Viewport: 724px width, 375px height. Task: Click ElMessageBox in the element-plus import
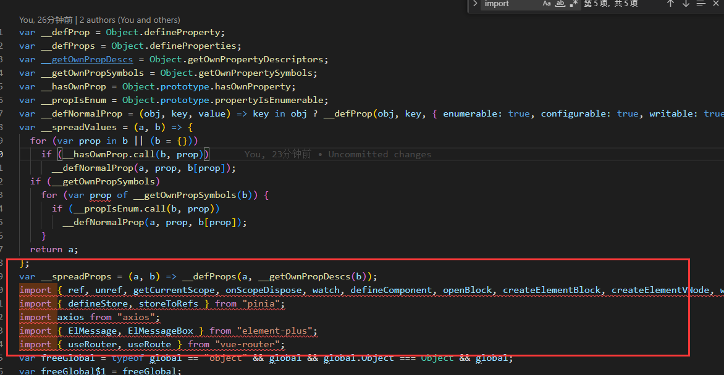160,331
